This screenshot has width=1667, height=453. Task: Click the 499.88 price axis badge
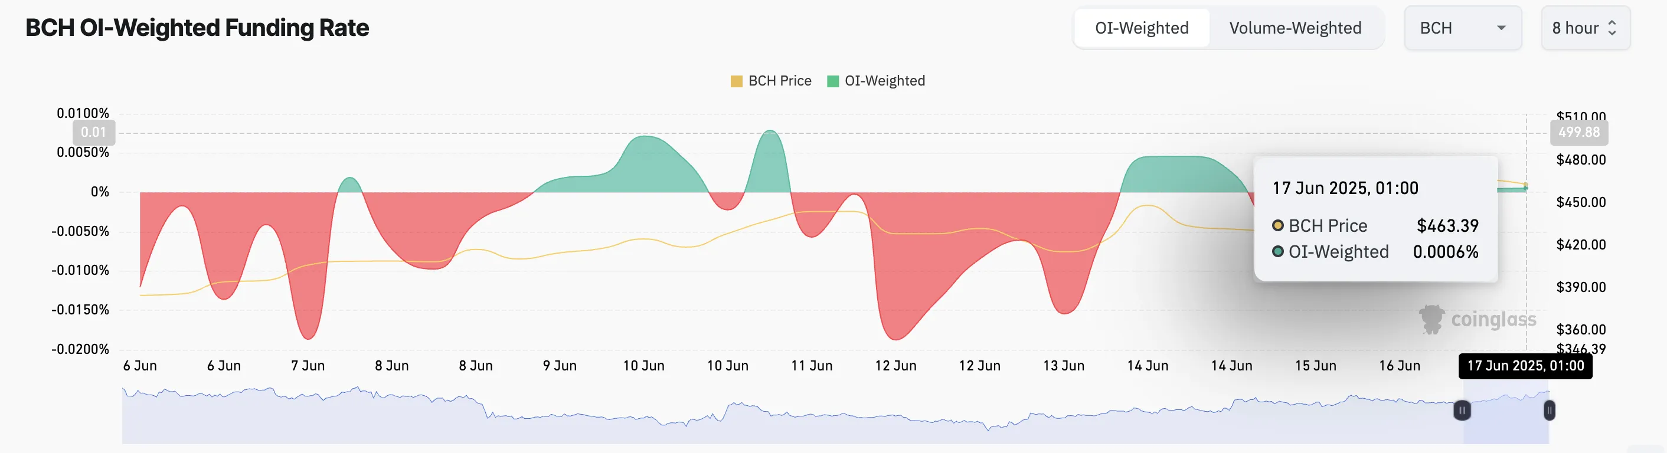tap(1579, 133)
